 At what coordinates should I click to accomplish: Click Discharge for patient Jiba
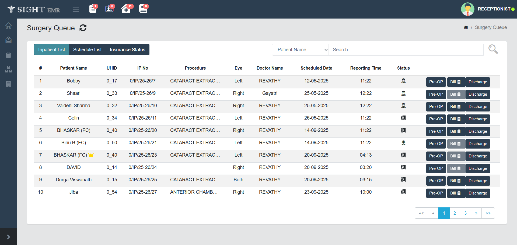[477, 193]
